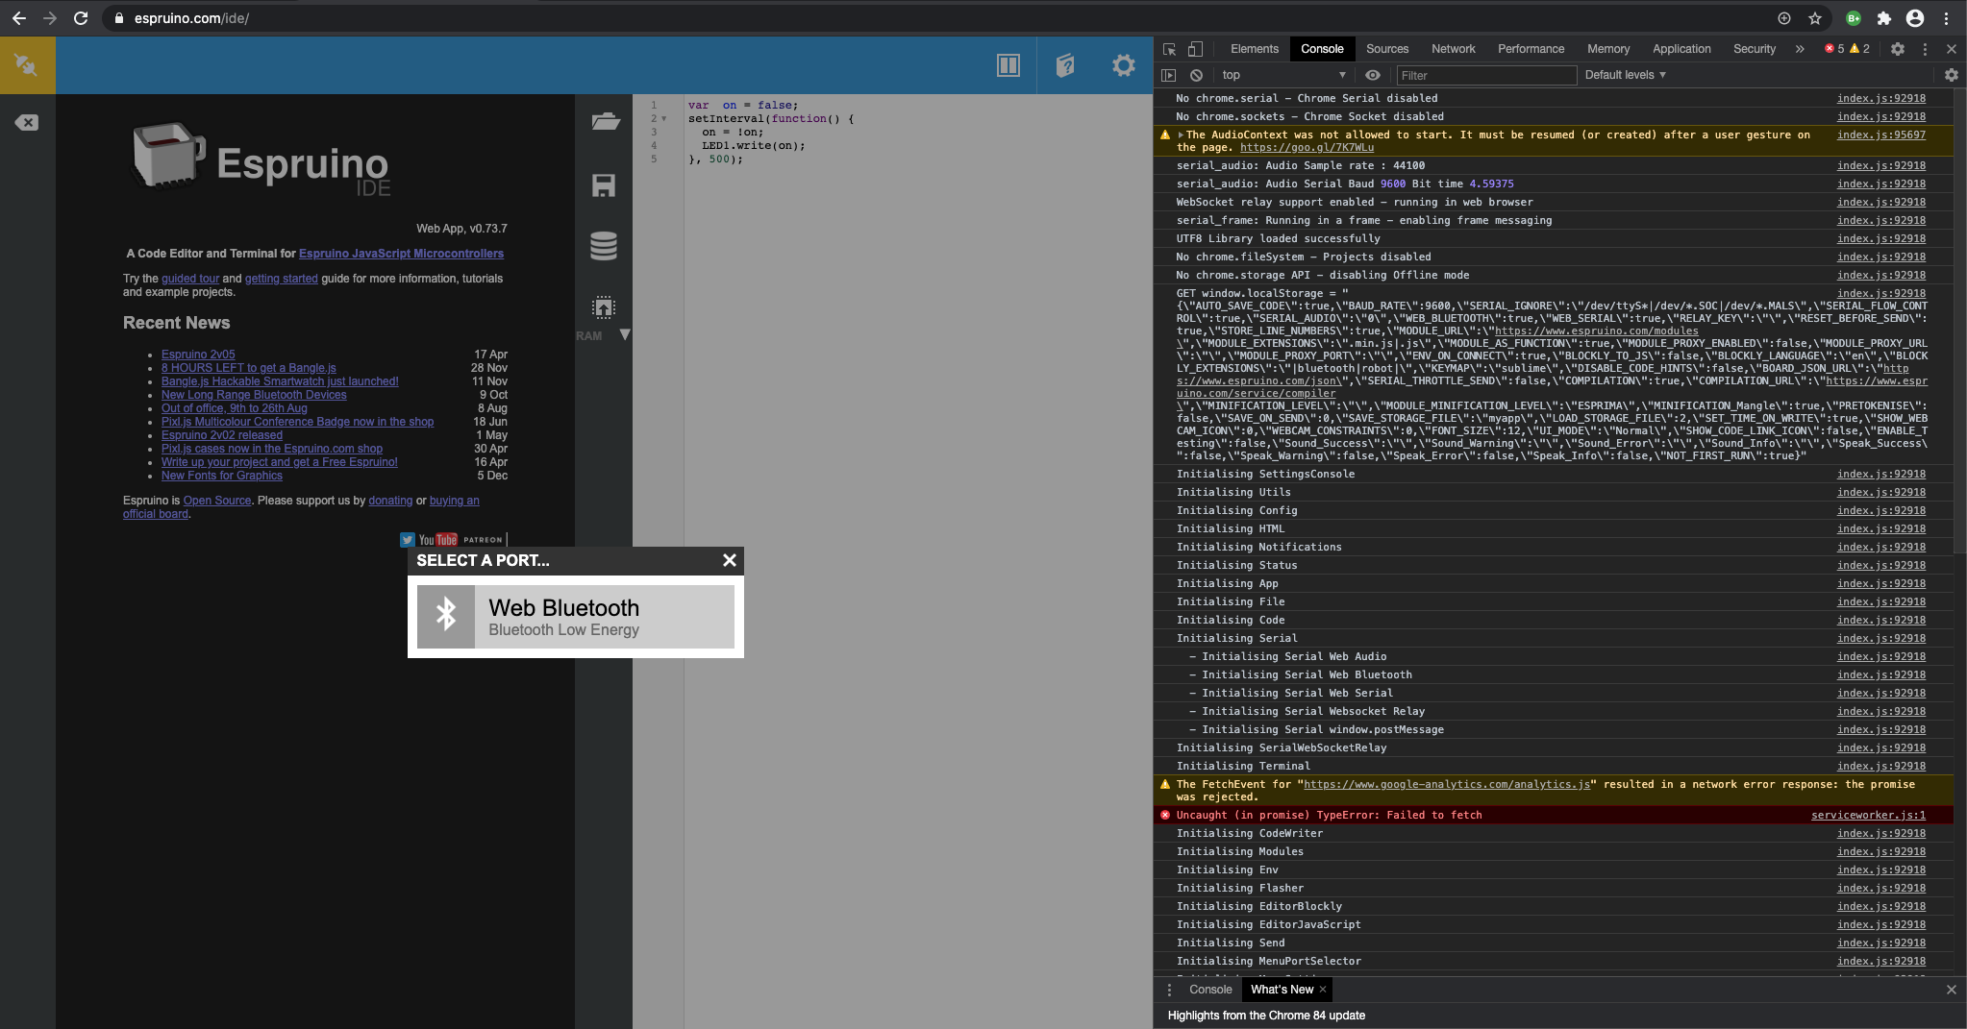Screen dimensions: 1967x1029
Task: Show more DevTools tabs chevron
Action: coord(1800,49)
